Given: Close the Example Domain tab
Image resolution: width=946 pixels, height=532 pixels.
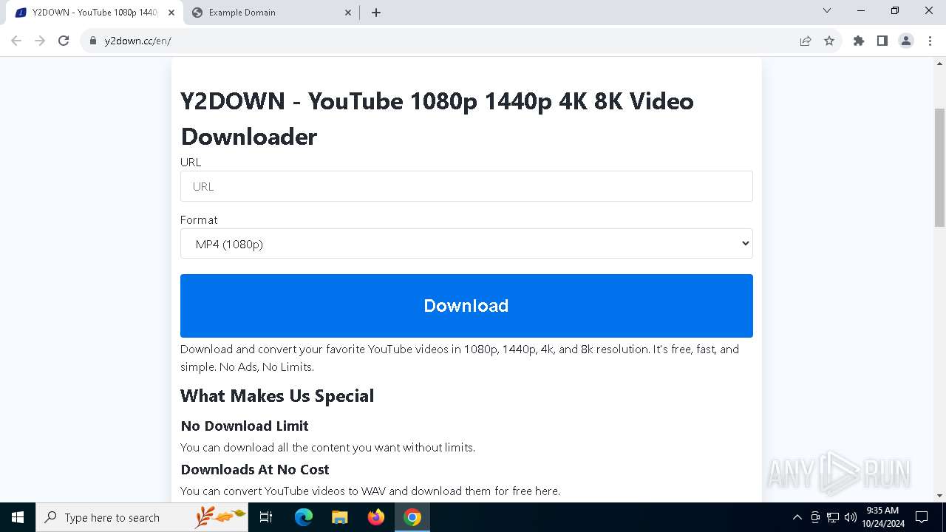Looking at the screenshot, I should coord(349,12).
